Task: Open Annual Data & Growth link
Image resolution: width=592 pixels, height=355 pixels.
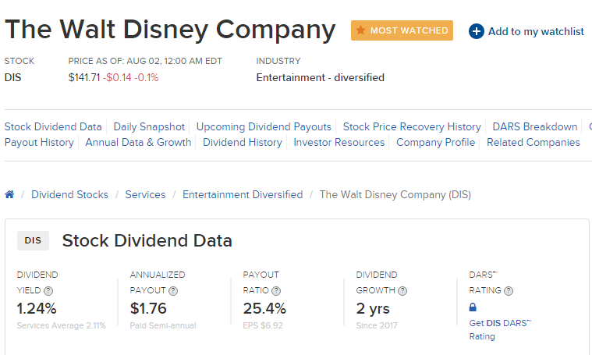Action: pyautogui.click(x=138, y=142)
